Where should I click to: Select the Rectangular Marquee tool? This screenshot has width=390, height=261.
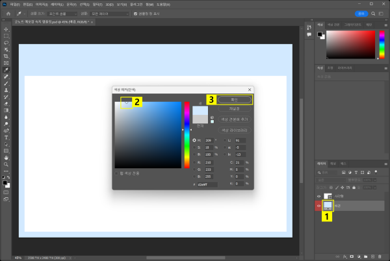point(6,36)
